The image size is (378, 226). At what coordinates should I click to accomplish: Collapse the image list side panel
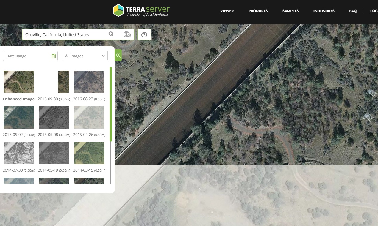(118, 55)
